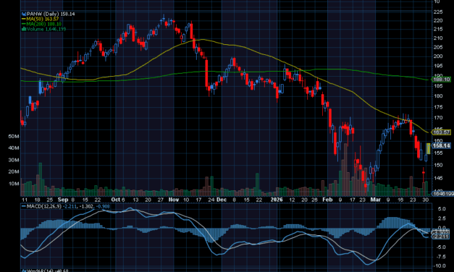Click the green 188.10 price tag on axis
Viewport: 454px width, 272px height.
click(x=441, y=80)
